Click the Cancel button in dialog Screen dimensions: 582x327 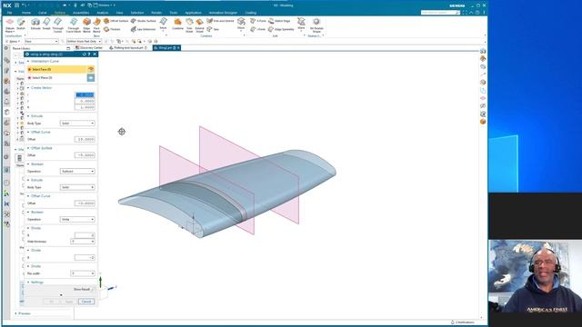click(86, 302)
